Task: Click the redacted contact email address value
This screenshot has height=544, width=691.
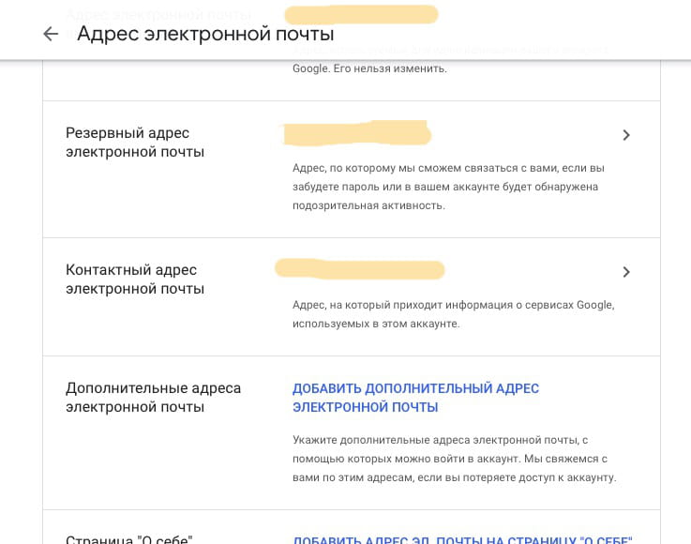Action: [359, 269]
